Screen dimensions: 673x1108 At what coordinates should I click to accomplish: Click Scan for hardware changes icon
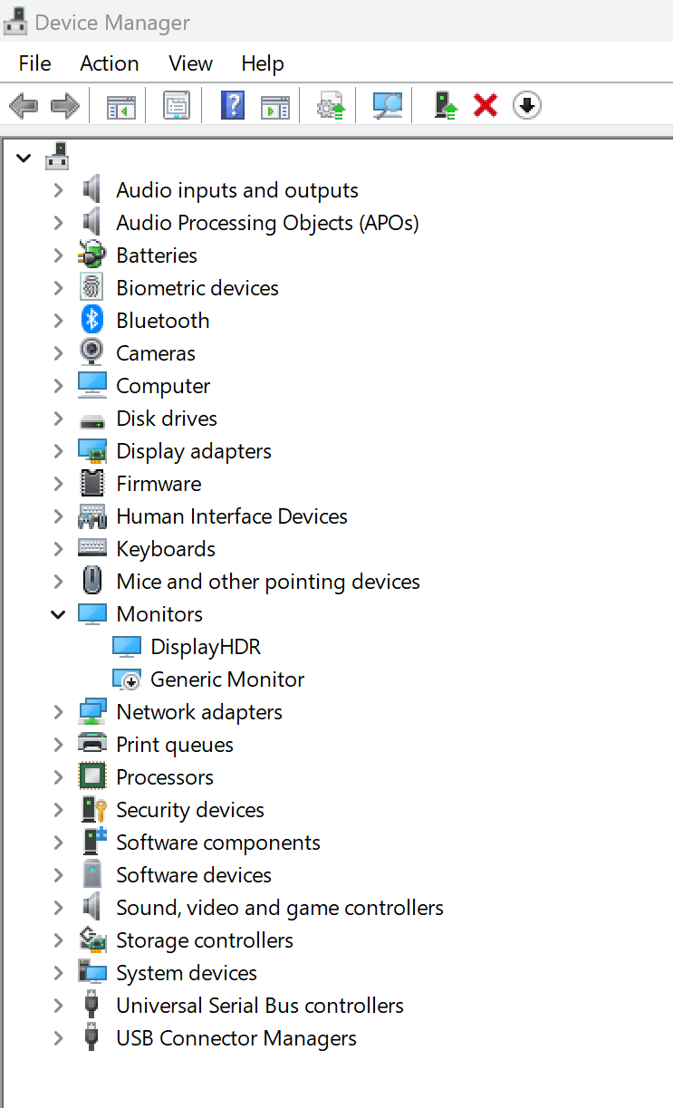pyautogui.click(x=387, y=106)
